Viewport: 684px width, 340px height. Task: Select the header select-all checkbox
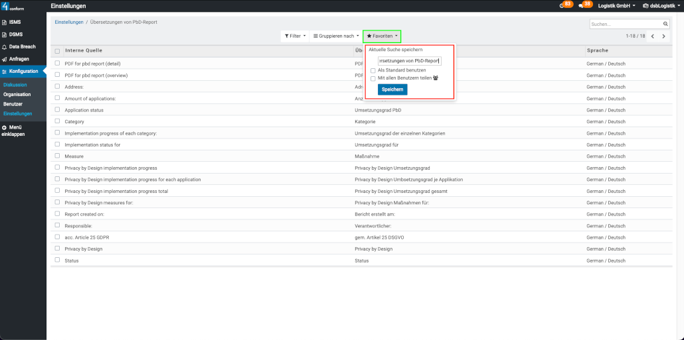tap(58, 51)
